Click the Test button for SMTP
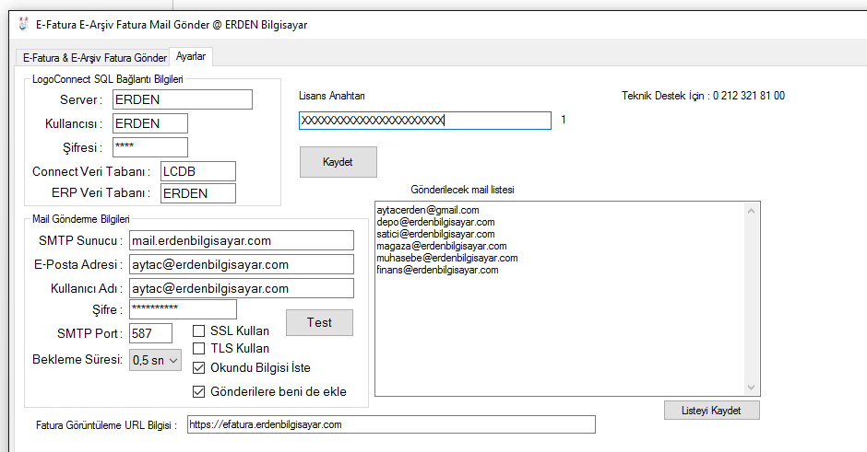The image size is (867, 452). coord(319,322)
